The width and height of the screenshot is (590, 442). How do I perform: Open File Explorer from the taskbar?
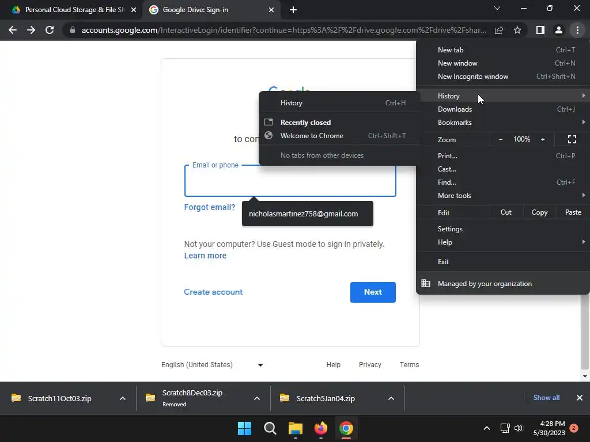[x=296, y=428]
